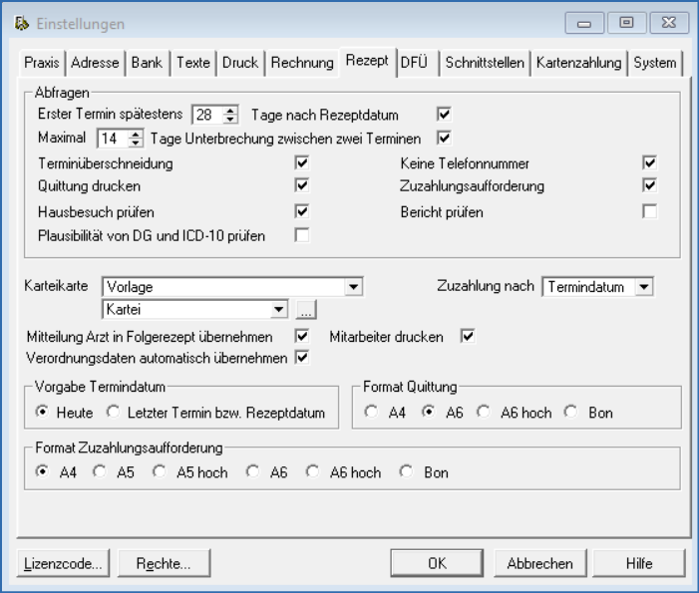Select A6 for Format Quittung
The width and height of the screenshot is (699, 593).
pos(428,413)
